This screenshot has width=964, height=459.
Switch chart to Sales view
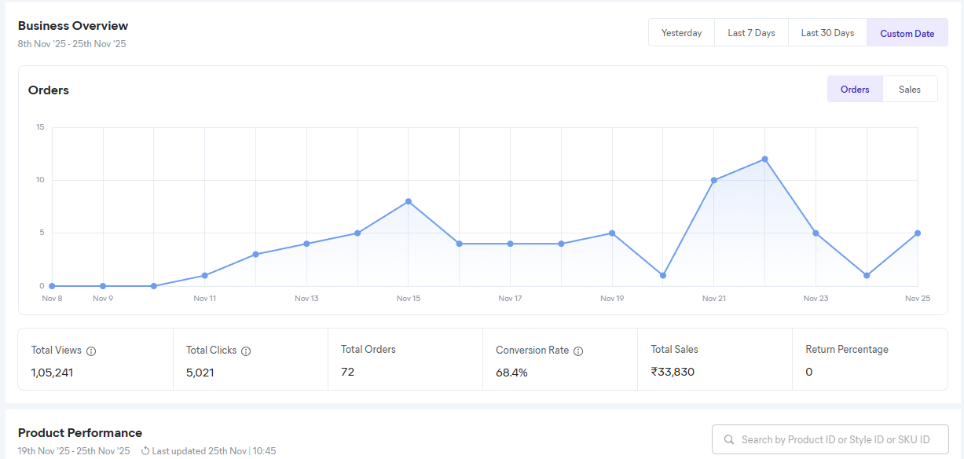click(910, 90)
